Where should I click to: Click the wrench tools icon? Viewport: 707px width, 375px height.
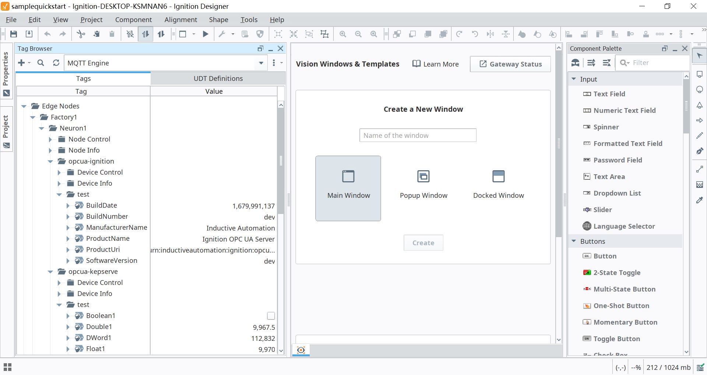coord(222,34)
